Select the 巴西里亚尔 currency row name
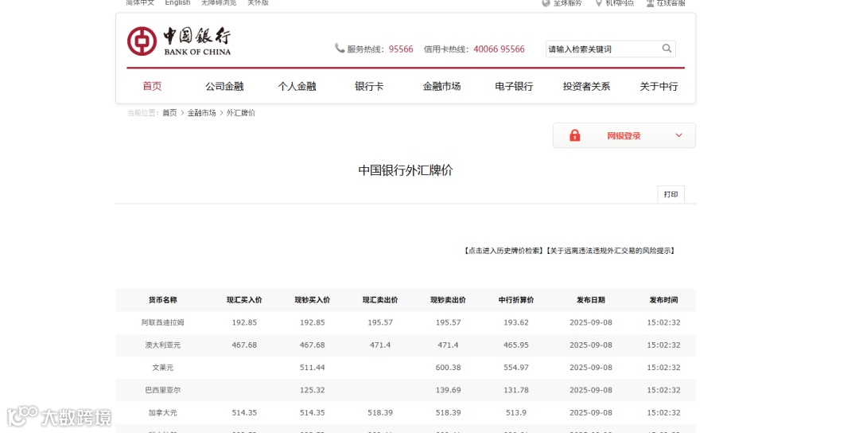The height and width of the screenshot is (433, 859). click(x=163, y=390)
